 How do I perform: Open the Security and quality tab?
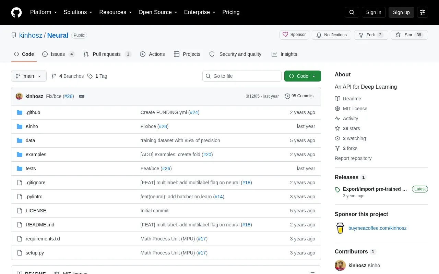[235, 54]
